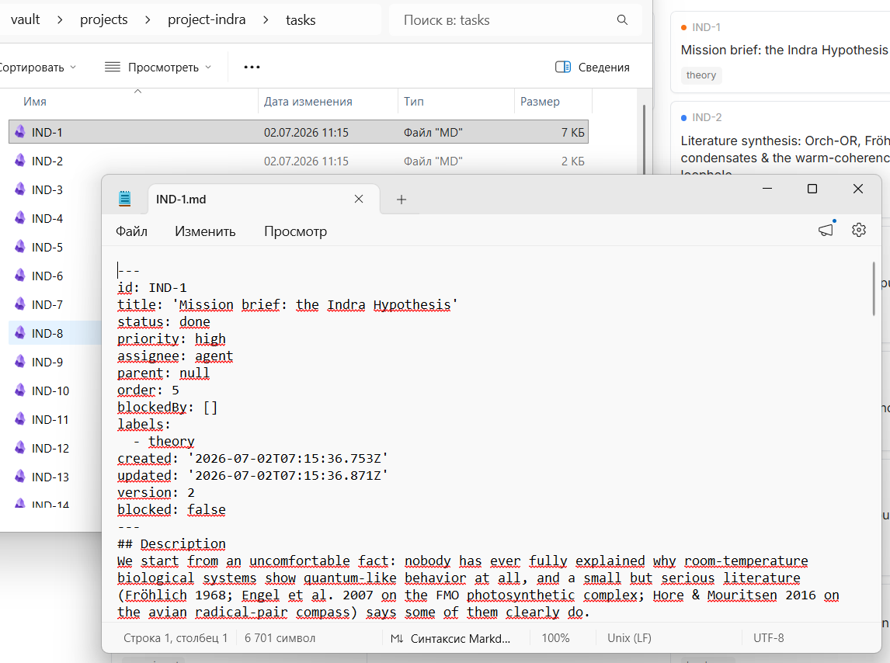This screenshot has height=663, width=890.
Task: Open the Сортировать sort dropdown
Action: tap(38, 67)
